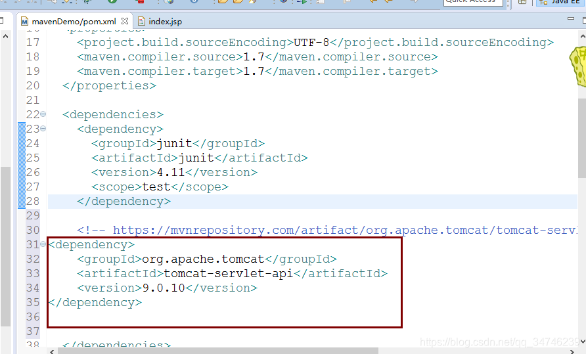The height and width of the screenshot is (354, 586).
Task: Click the 1.7 value of maven.compiler.target
Action: click(254, 71)
